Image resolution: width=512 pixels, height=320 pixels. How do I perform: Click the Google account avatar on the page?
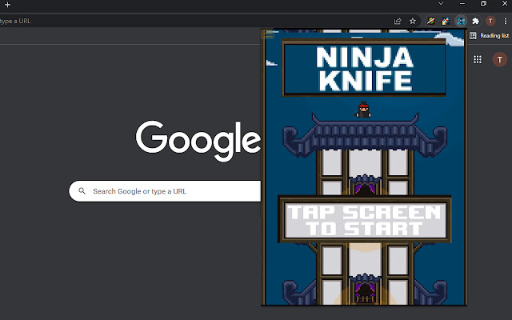coord(499,59)
